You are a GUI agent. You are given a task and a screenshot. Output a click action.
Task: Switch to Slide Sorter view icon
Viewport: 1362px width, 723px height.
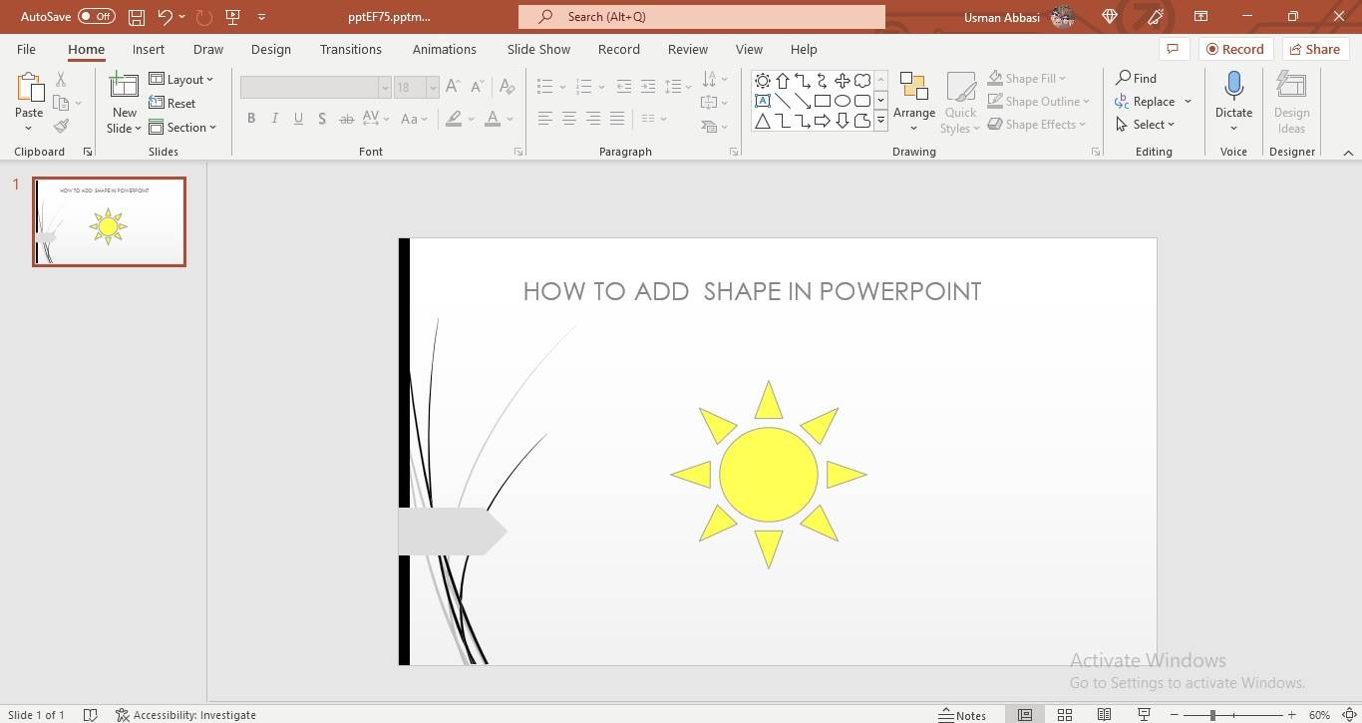1065,715
